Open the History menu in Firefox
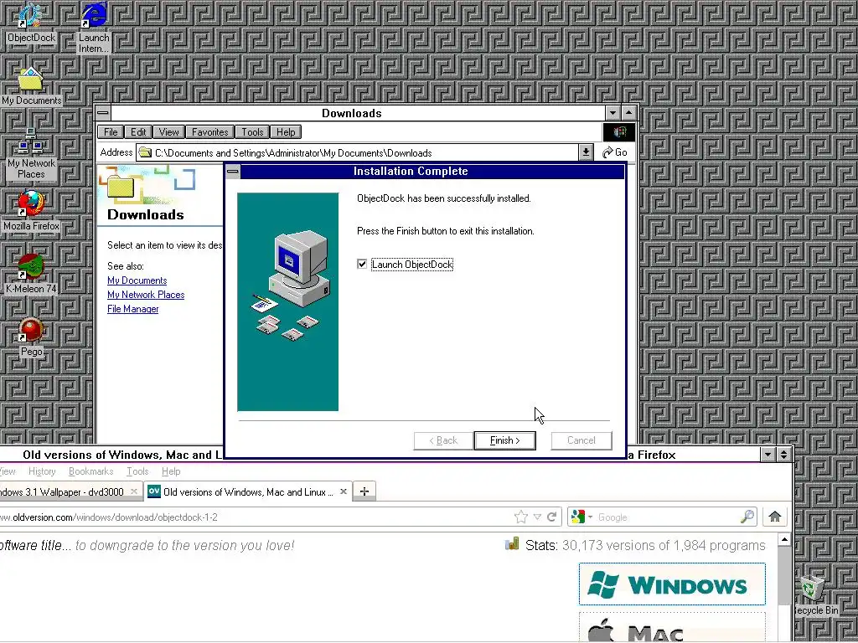This screenshot has width=858, height=643. point(42,471)
